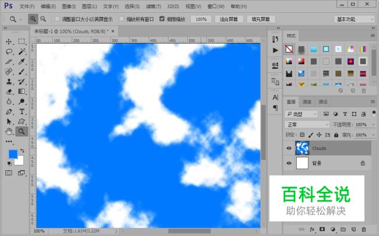
Task: Select the Path Selection tool
Action: [9, 122]
